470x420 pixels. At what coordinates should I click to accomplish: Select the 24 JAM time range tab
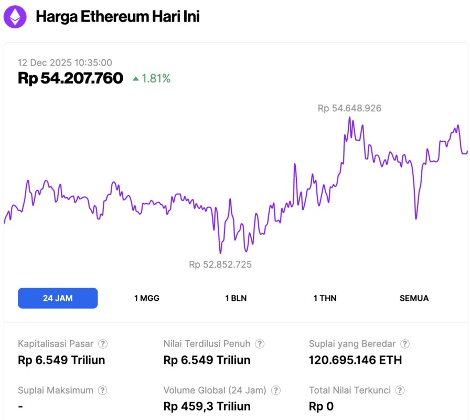coord(58,298)
